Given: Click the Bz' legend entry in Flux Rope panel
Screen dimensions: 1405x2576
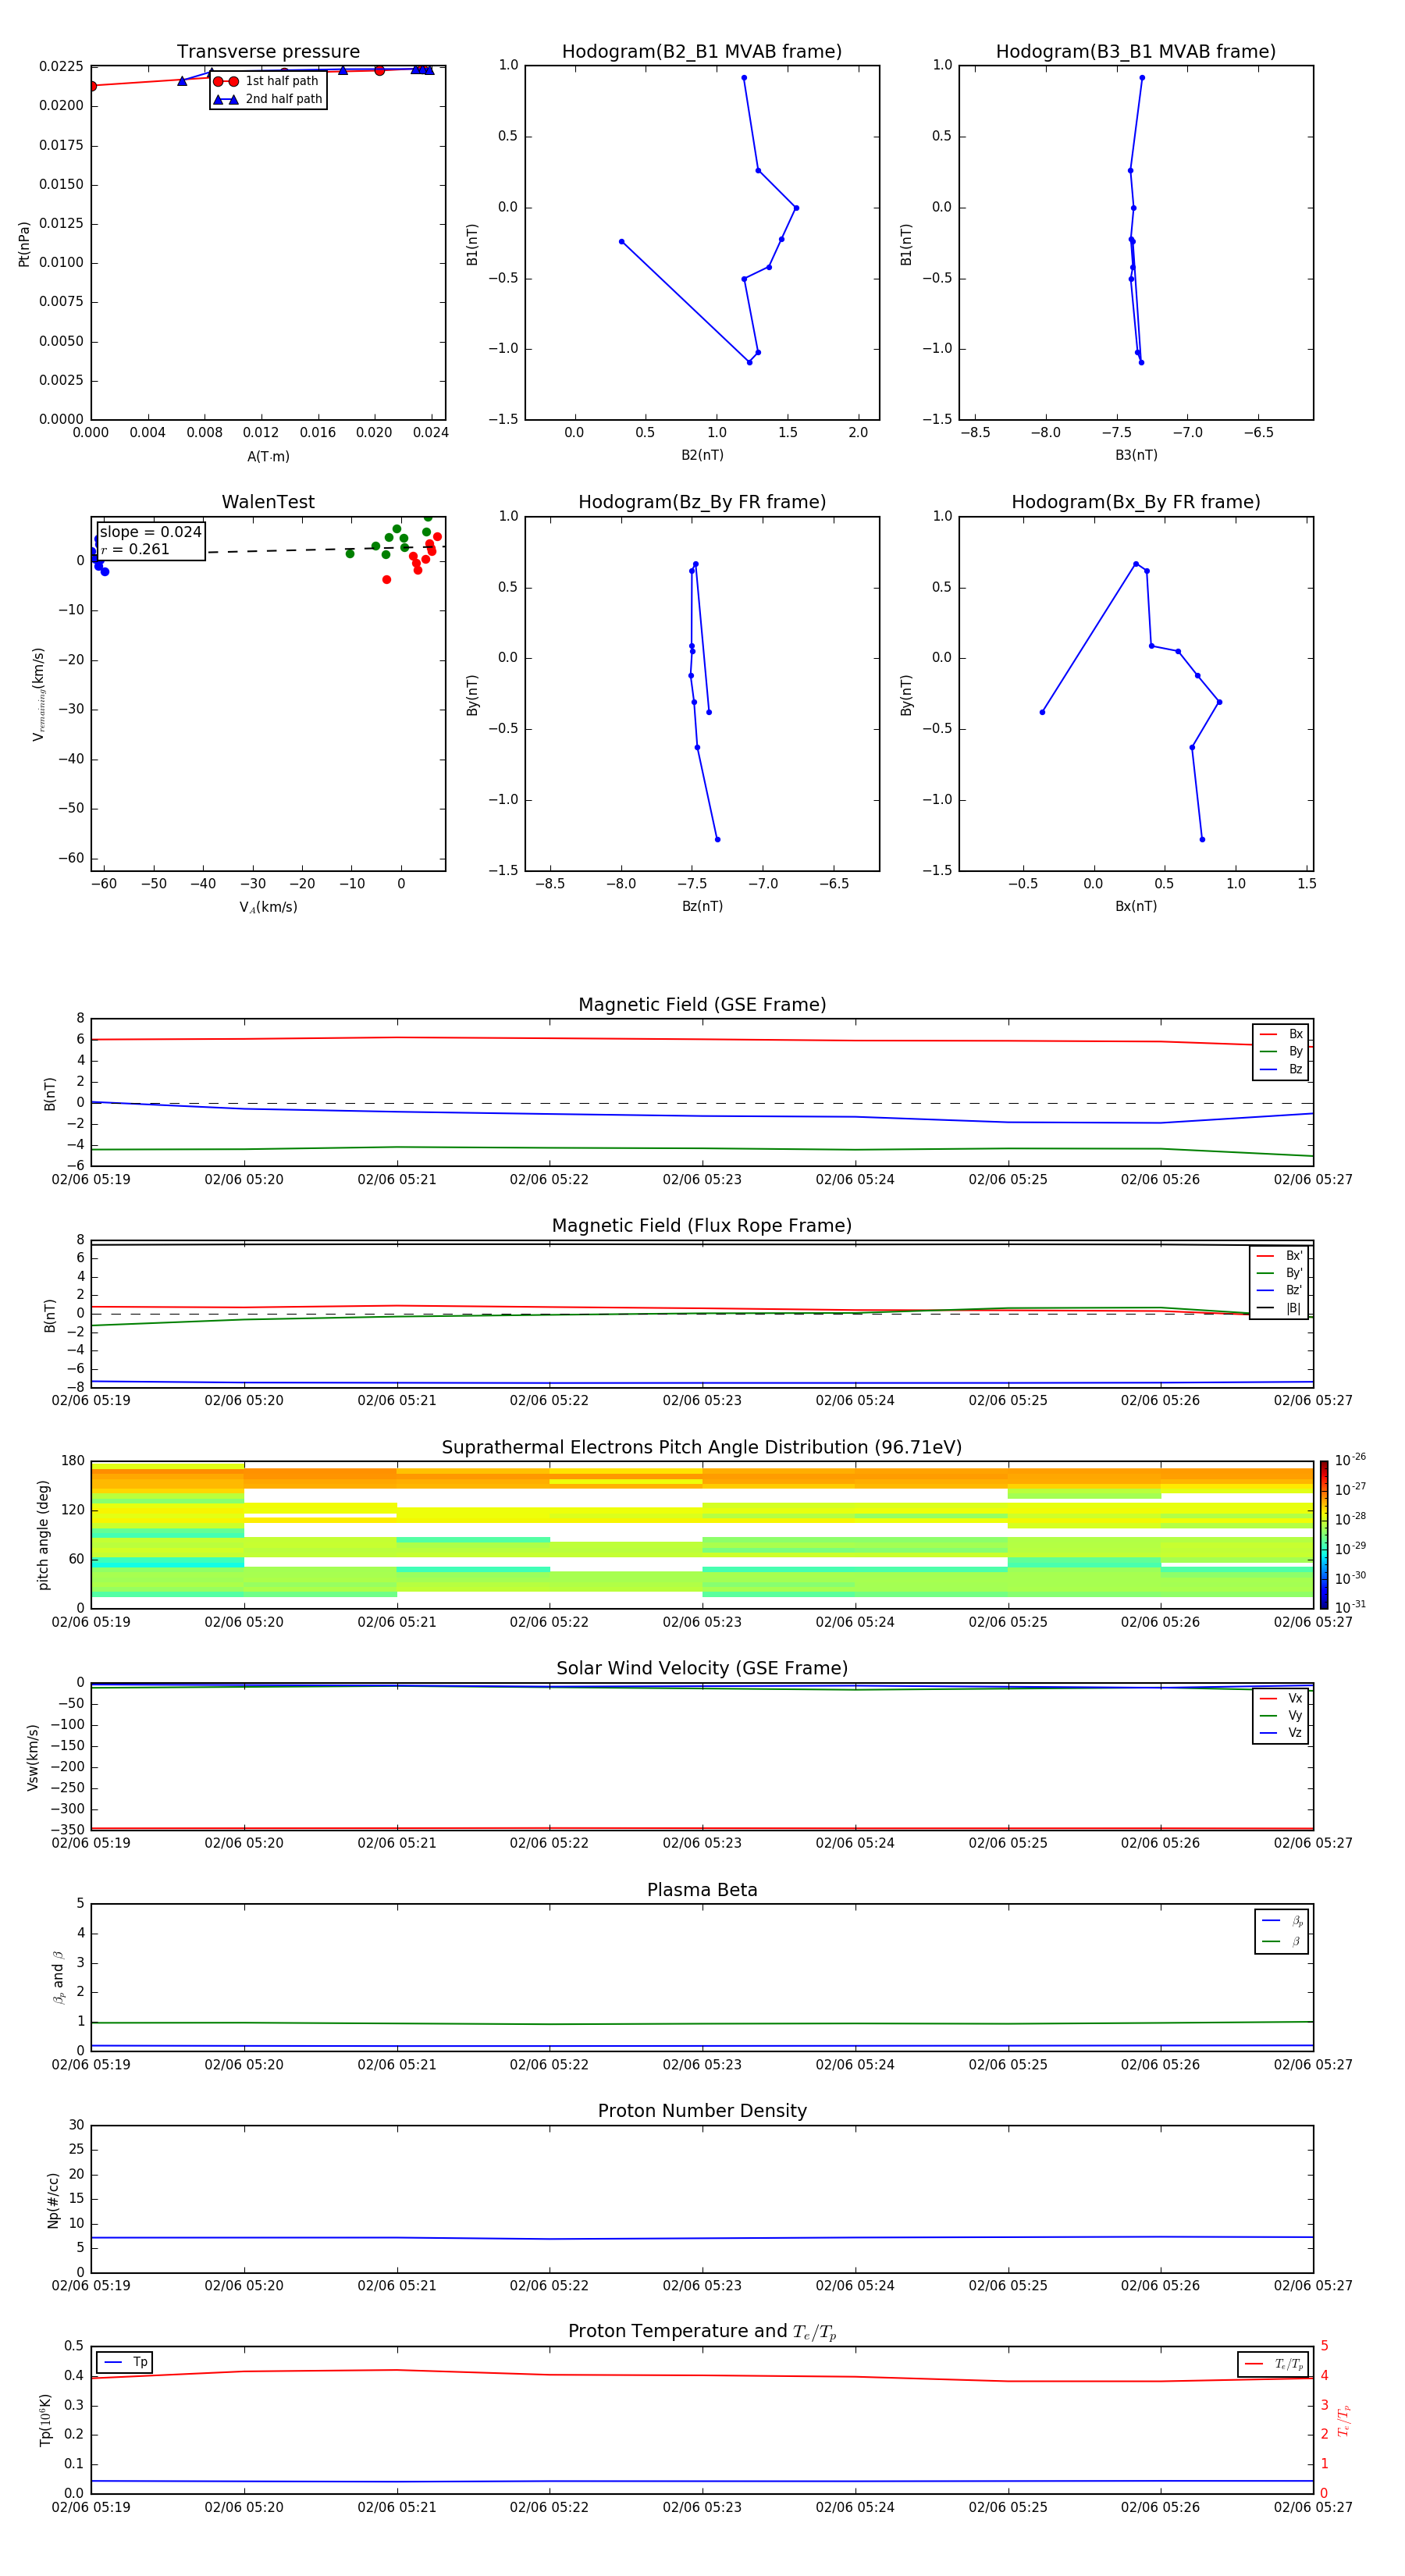Looking at the screenshot, I should coord(1280,1290).
